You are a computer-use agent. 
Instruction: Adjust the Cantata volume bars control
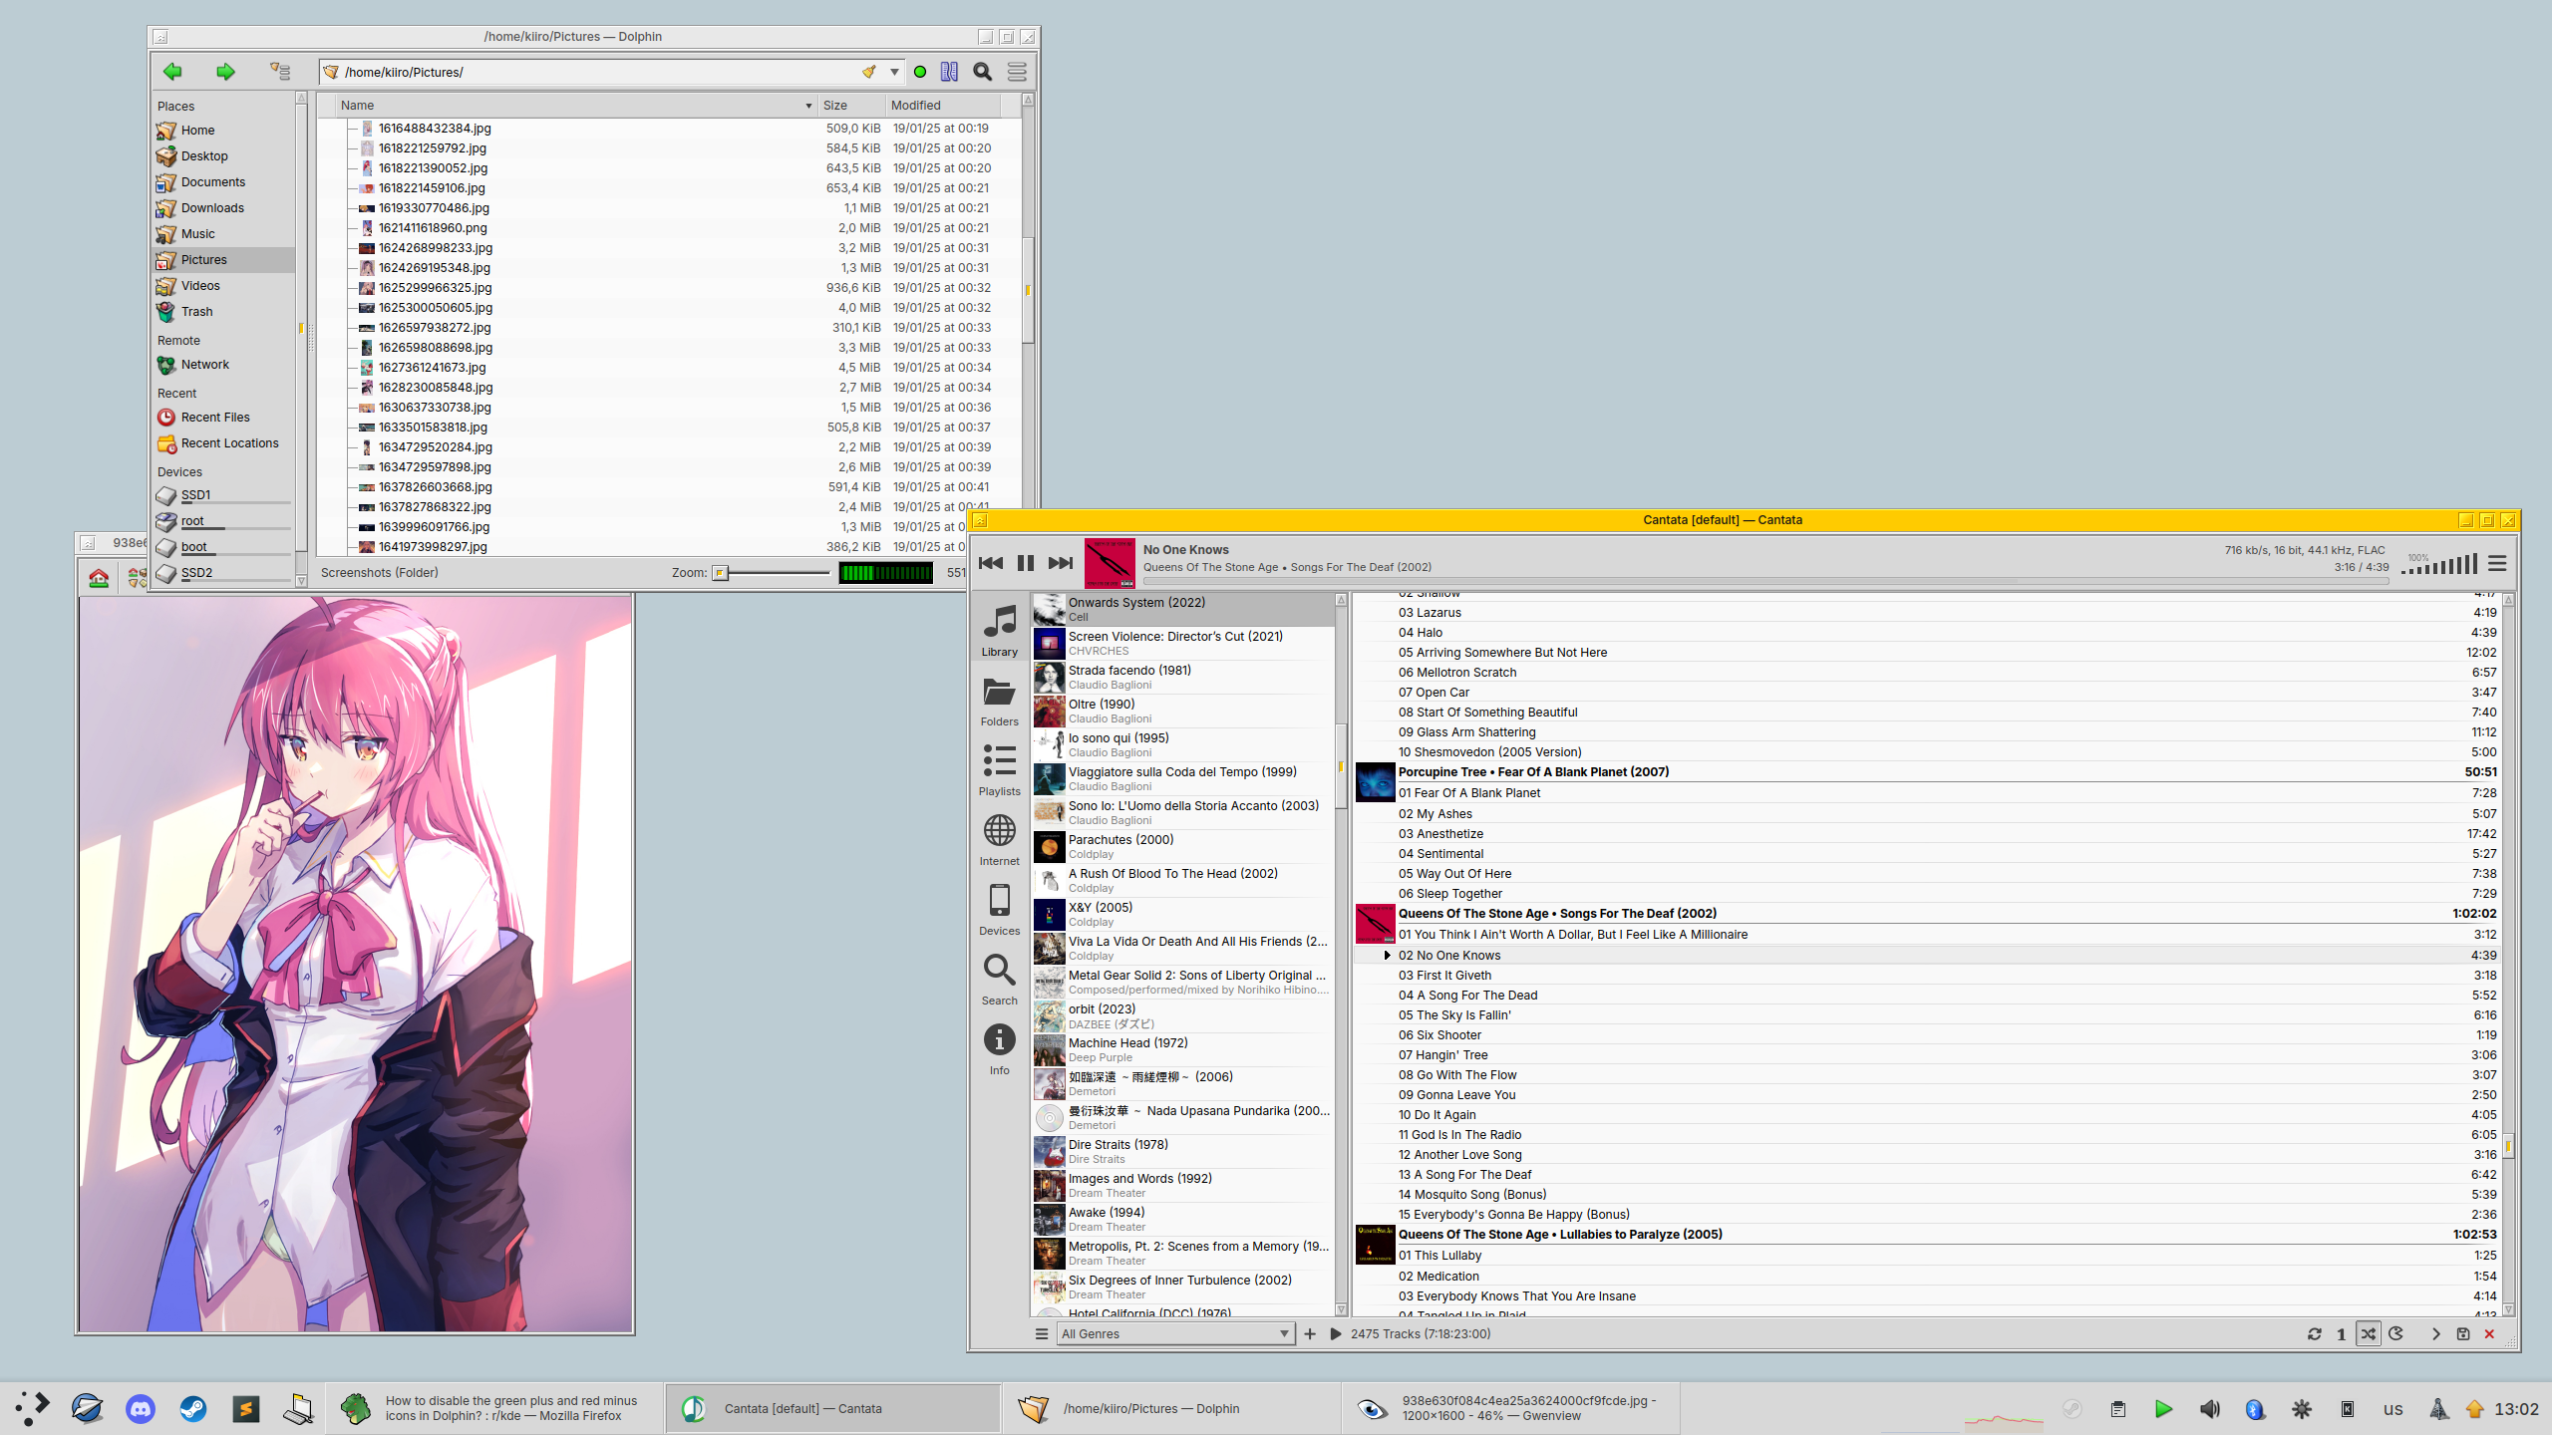(2439, 564)
